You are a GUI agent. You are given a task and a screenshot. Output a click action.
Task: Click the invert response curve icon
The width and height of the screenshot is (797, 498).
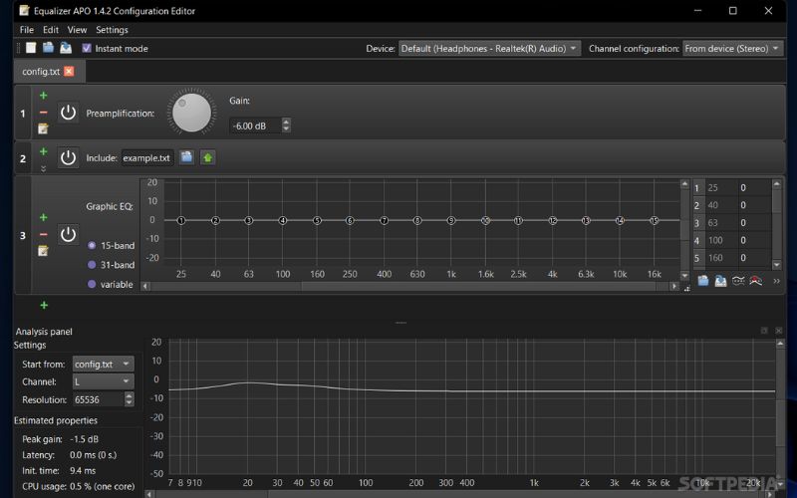click(x=738, y=281)
